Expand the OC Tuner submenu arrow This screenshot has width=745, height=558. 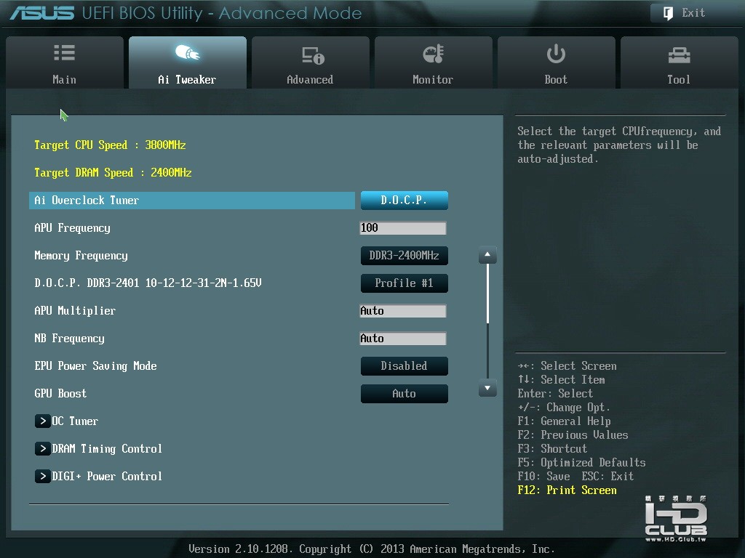(43, 421)
